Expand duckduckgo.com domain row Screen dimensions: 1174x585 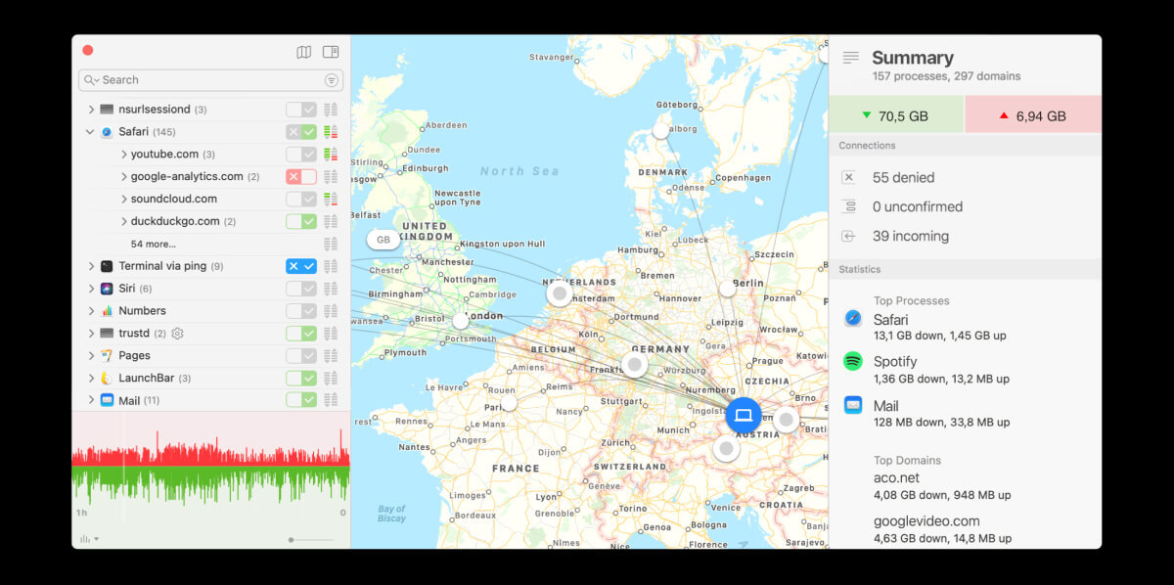coord(124,221)
